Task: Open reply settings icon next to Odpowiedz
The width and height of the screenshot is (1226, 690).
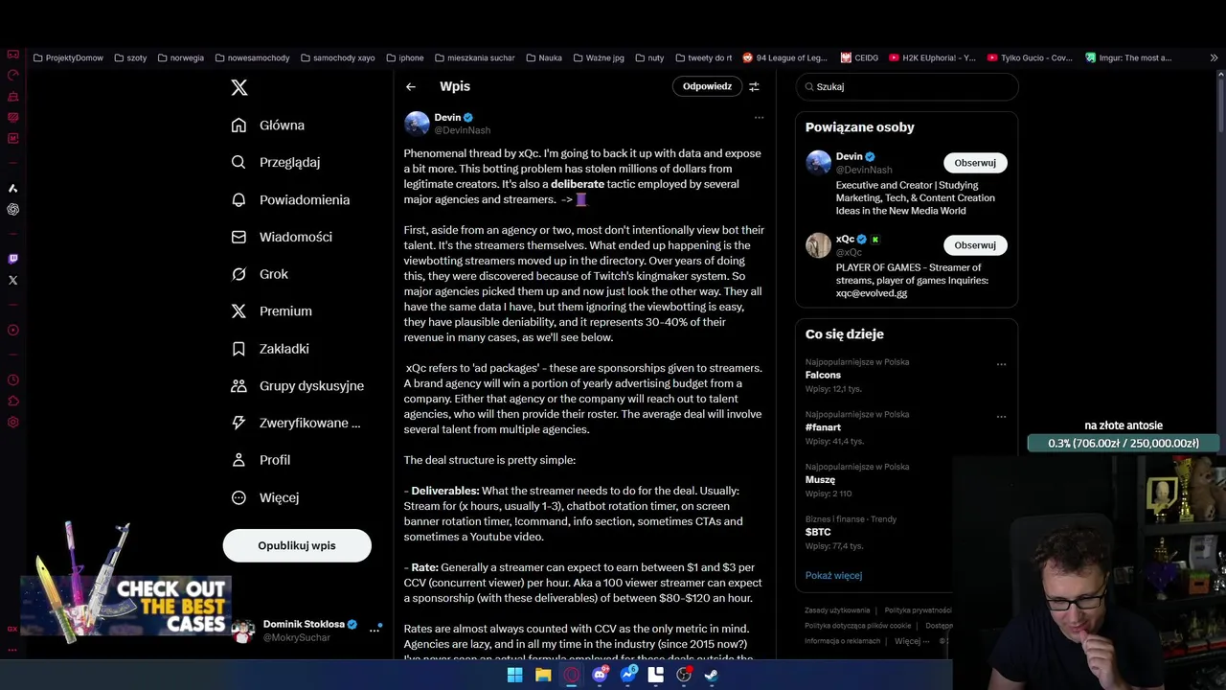Action: point(754,86)
